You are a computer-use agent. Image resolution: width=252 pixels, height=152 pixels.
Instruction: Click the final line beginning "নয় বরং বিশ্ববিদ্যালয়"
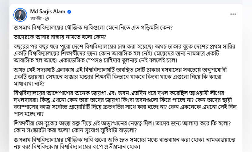(77, 147)
